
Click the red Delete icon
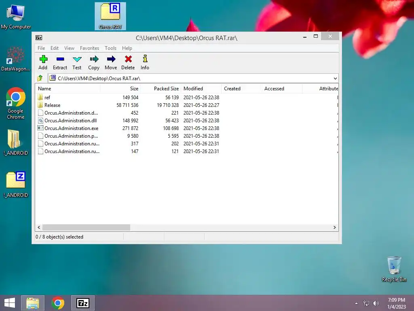tap(128, 59)
